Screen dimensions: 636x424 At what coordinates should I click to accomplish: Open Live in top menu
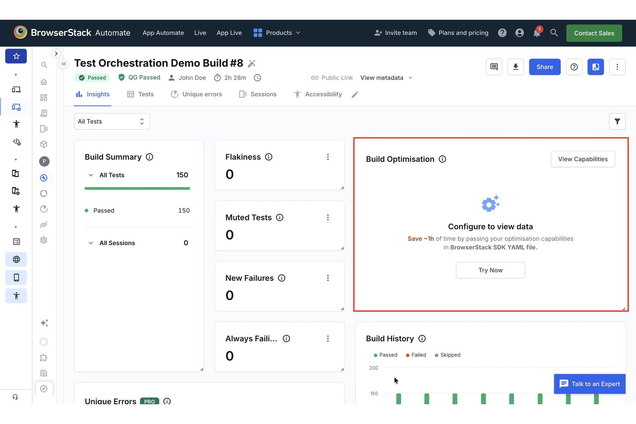200,33
